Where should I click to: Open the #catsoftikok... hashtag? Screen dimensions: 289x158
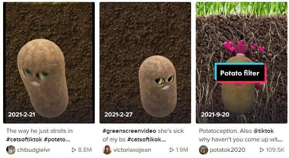pos(147,139)
